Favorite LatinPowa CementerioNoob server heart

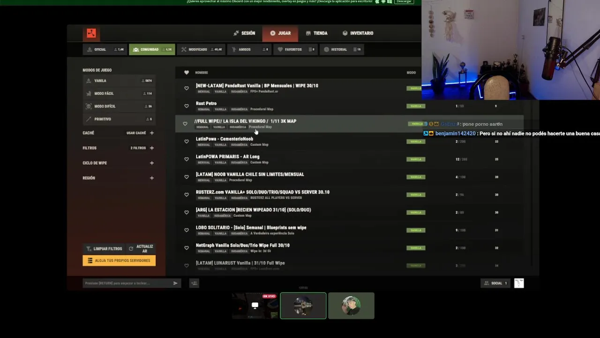pos(187,141)
